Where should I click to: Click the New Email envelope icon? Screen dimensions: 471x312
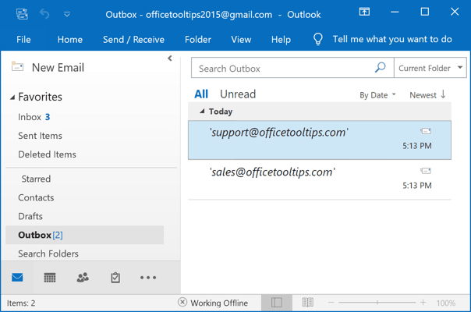[x=17, y=66]
